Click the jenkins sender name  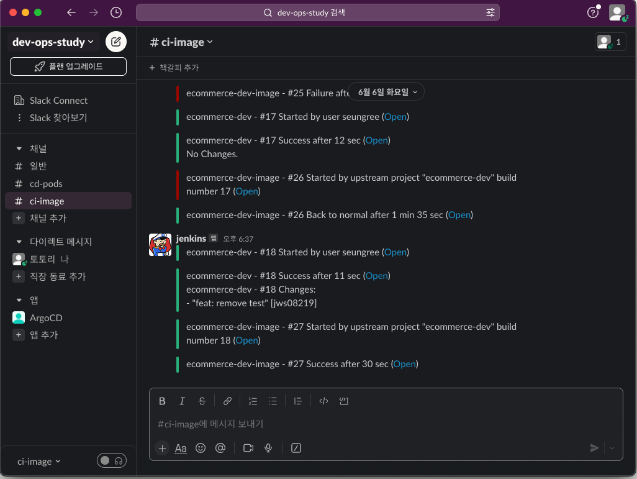click(191, 239)
